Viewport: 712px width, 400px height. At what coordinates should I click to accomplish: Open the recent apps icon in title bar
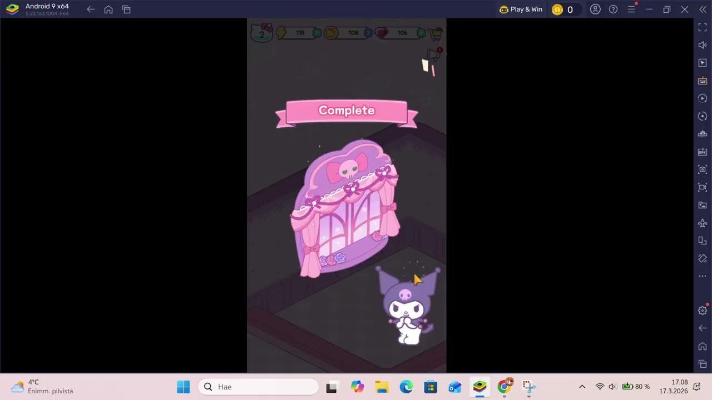(x=126, y=9)
